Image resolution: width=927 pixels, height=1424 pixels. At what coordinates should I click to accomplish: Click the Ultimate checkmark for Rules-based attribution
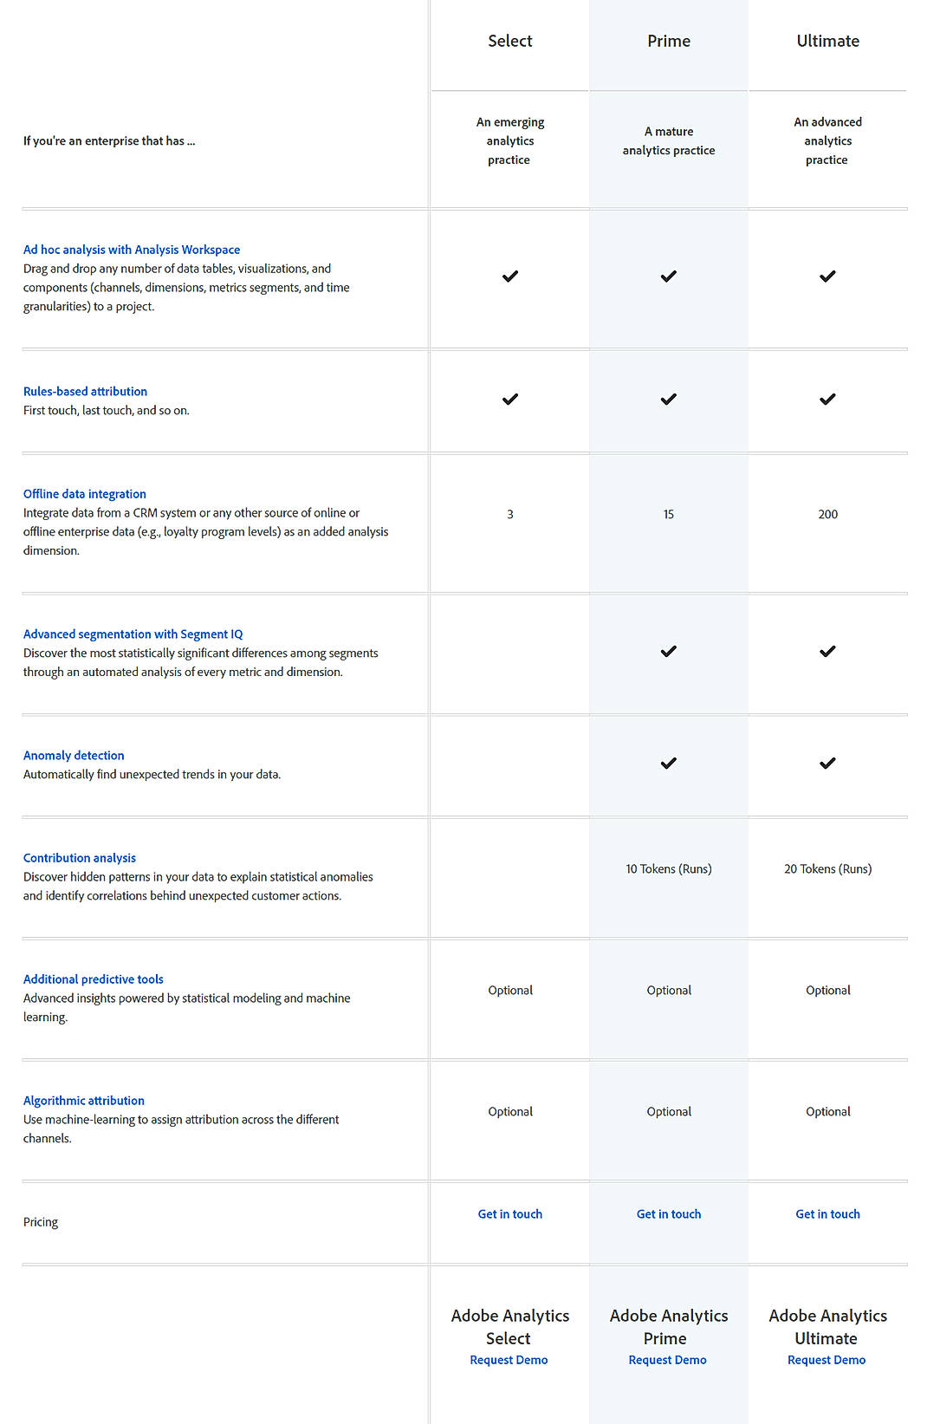coord(827,400)
